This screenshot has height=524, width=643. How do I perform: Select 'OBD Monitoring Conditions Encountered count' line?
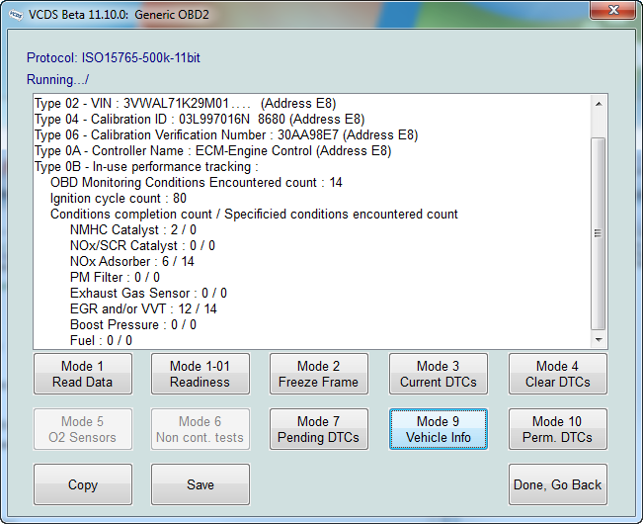196,182
